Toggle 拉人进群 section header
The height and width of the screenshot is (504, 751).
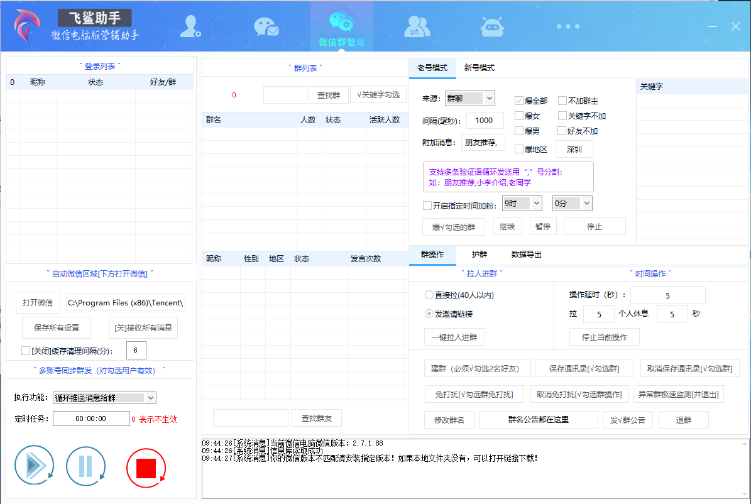(482, 273)
